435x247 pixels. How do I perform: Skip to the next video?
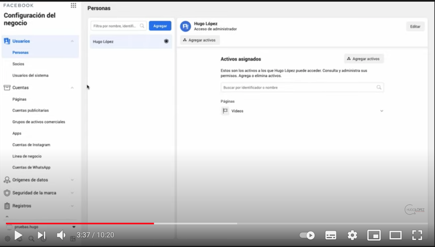pos(42,235)
